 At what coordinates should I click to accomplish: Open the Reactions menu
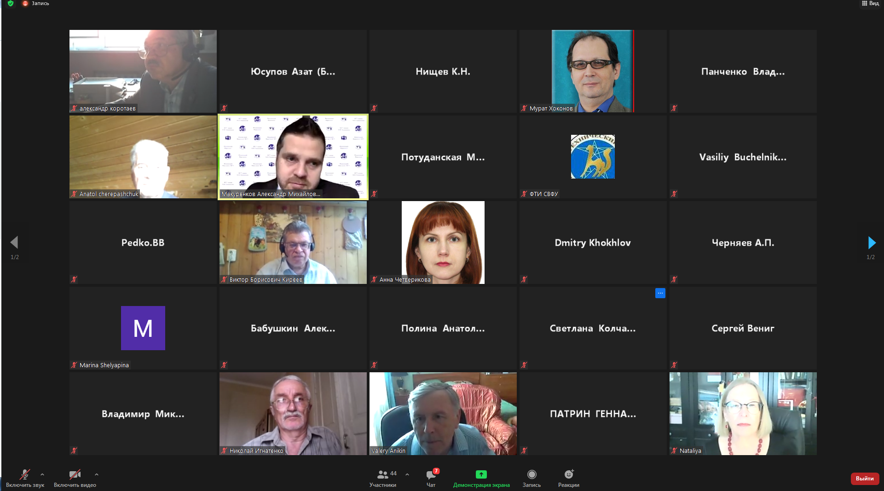tap(569, 474)
